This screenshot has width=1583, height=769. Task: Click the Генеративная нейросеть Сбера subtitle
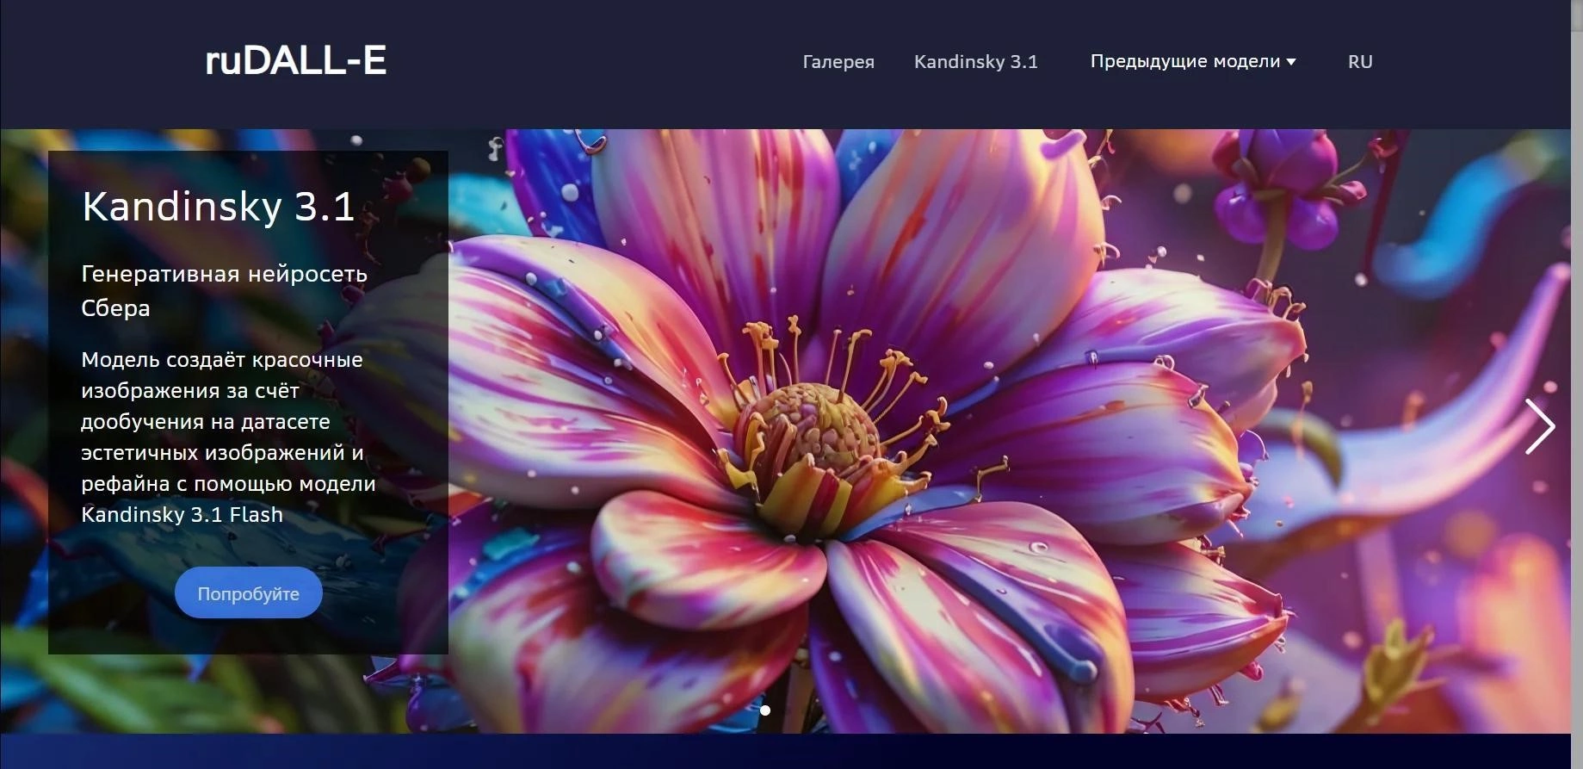(x=224, y=290)
